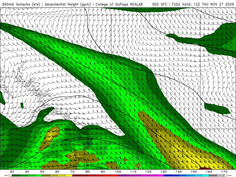The height and width of the screenshot is (177, 236).
Task: Click the "College of DuPage NEXLAB" credit text
Action: (x=119, y=4)
